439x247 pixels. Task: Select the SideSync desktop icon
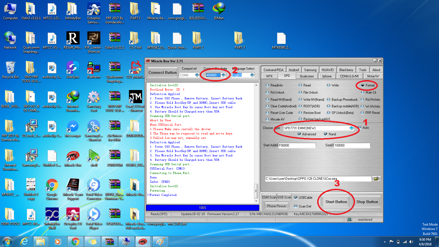73,70
